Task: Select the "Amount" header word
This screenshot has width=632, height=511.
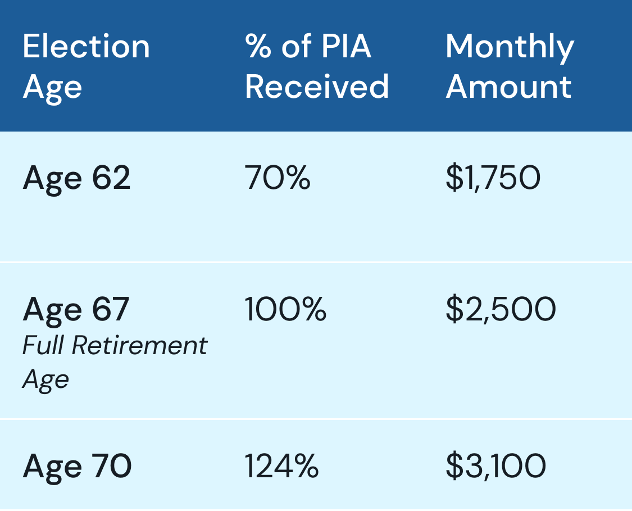Action: pyautogui.click(x=508, y=87)
